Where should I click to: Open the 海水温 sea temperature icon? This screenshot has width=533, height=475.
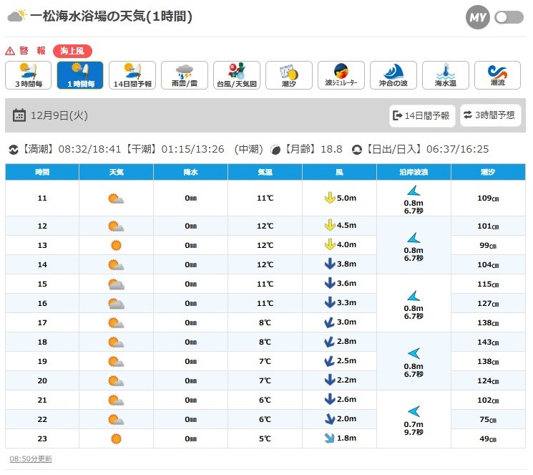pos(446,75)
